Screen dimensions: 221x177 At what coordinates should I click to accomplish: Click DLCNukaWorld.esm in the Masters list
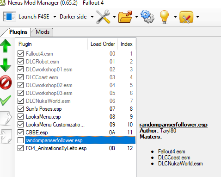point(180,164)
